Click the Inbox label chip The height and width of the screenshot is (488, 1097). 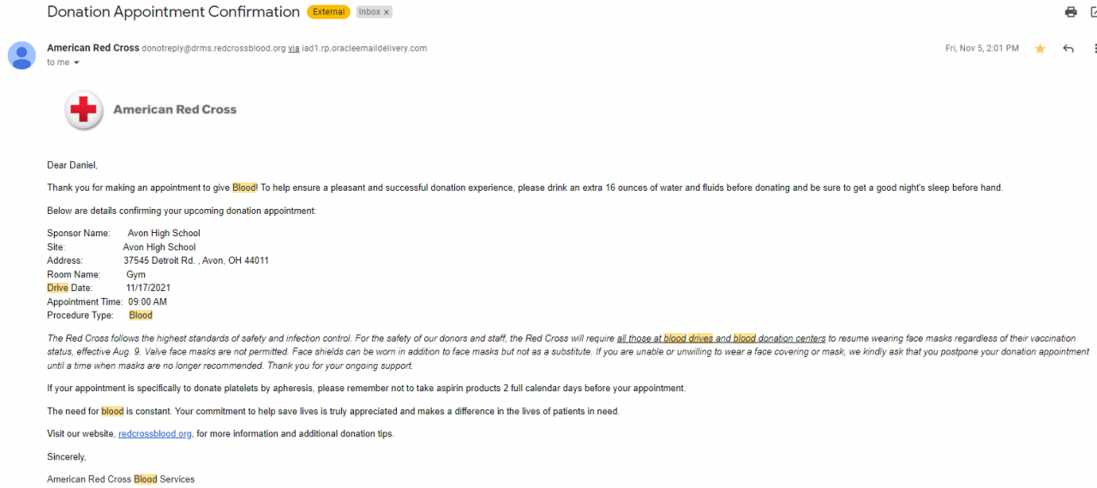369,12
